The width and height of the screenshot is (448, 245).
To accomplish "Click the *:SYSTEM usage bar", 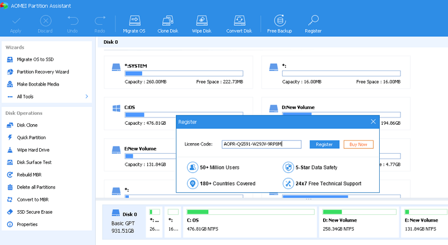I will pos(184,73).
